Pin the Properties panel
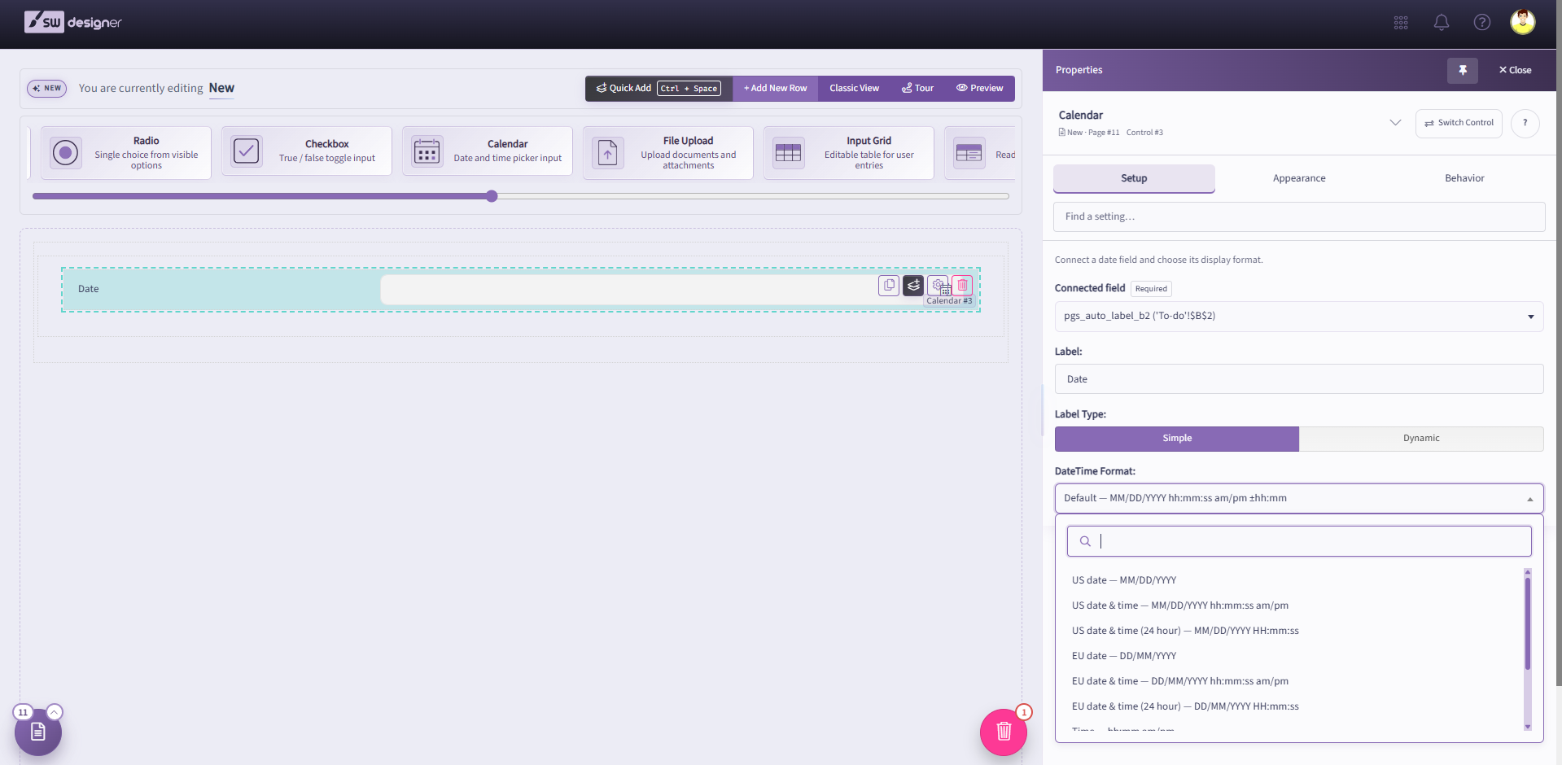This screenshot has width=1562, height=765. click(1463, 70)
